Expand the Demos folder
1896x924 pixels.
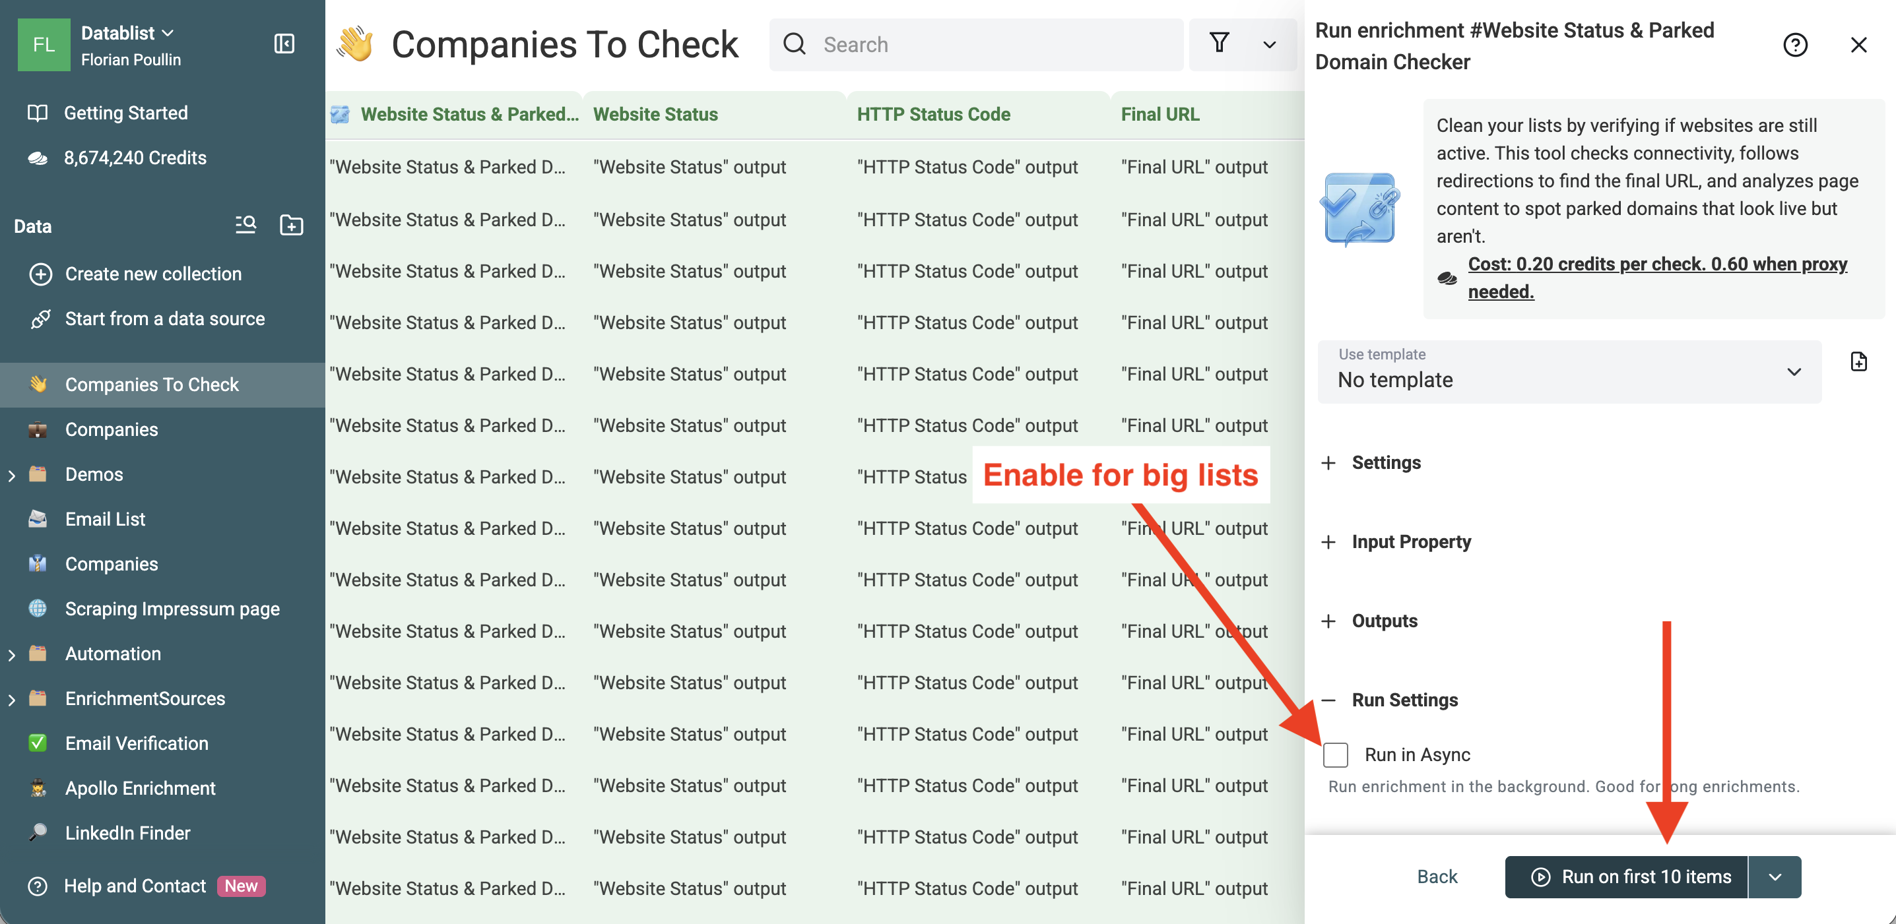click(x=12, y=476)
